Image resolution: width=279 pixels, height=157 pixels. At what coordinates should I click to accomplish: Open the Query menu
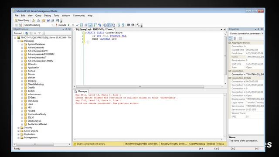38,16
